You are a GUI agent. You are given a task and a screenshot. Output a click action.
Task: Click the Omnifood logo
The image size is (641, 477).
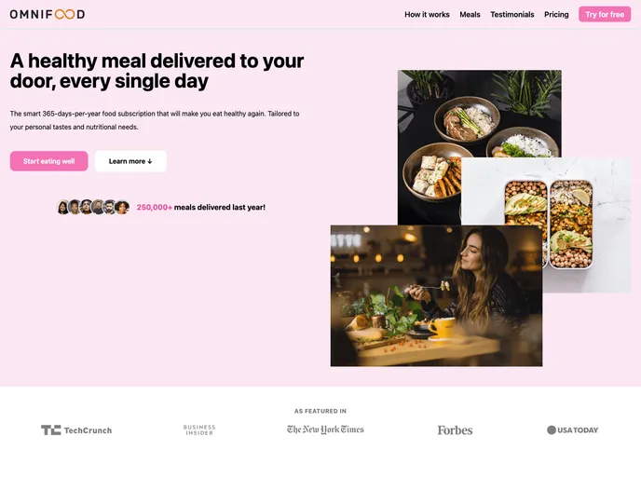tap(48, 14)
